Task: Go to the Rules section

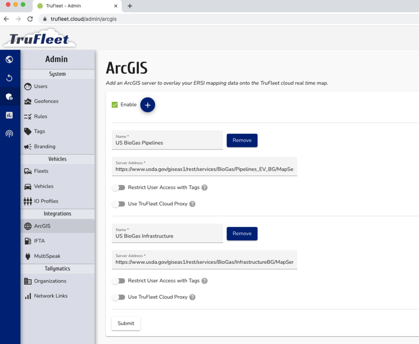Action: click(57, 116)
